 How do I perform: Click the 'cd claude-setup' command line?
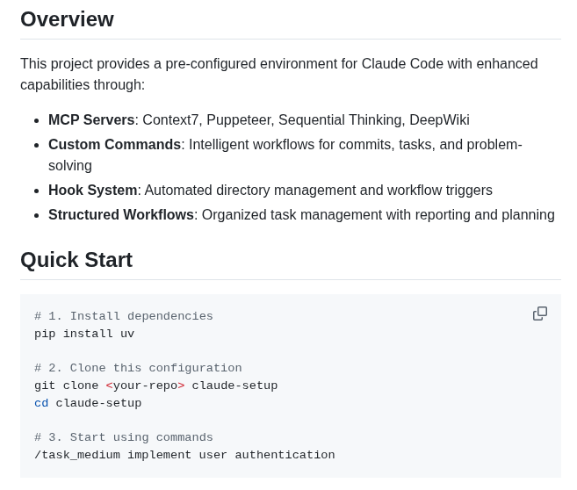tap(88, 403)
